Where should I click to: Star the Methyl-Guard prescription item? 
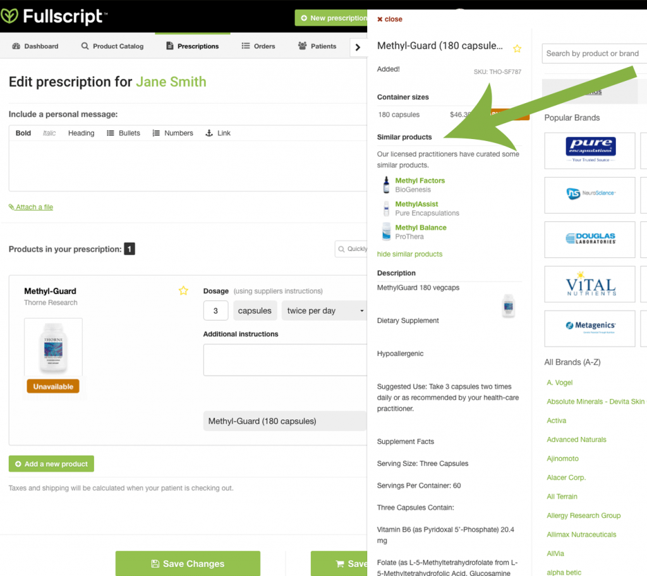point(183,291)
